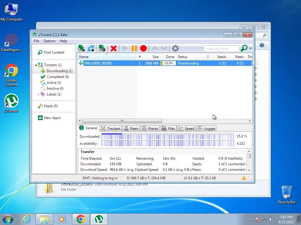Click the yellow warning icon in status bar
The width and height of the screenshot is (301, 225).
(x=244, y=178)
